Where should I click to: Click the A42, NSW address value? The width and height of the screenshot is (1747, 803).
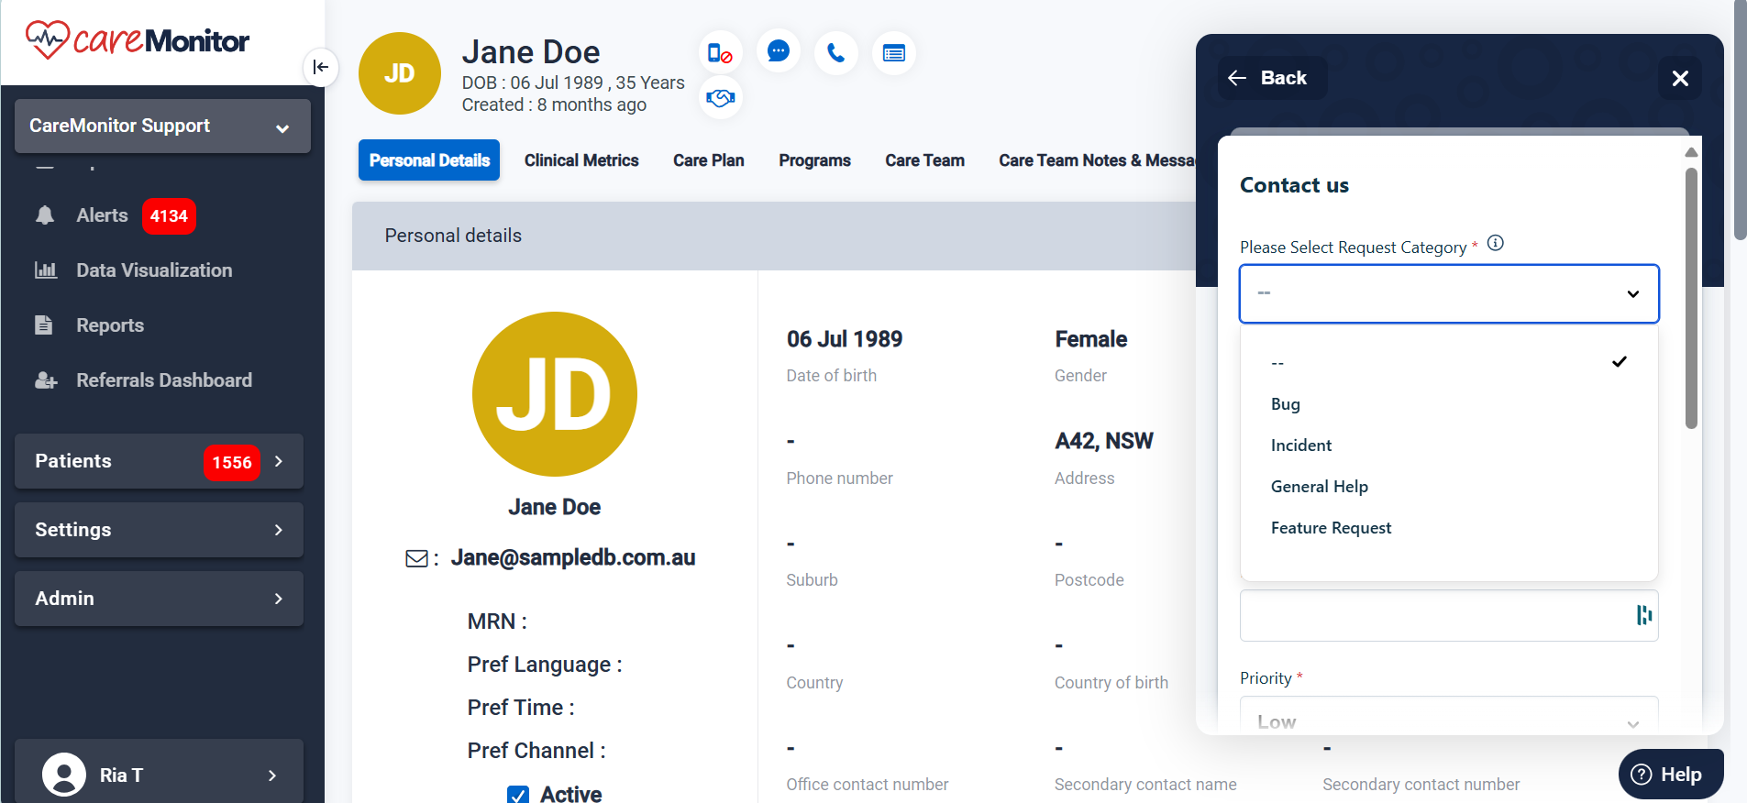pos(1104,441)
